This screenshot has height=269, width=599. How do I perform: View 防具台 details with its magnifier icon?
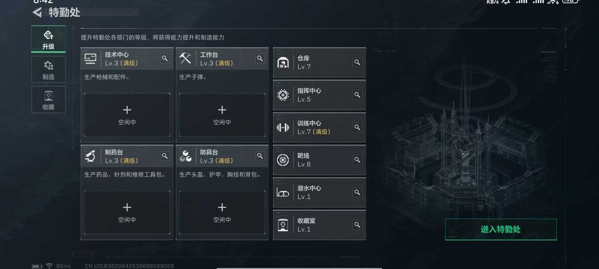tap(260, 156)
